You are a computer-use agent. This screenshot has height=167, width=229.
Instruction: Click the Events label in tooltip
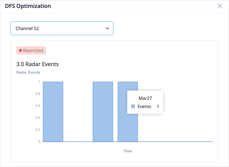(144, 107)
